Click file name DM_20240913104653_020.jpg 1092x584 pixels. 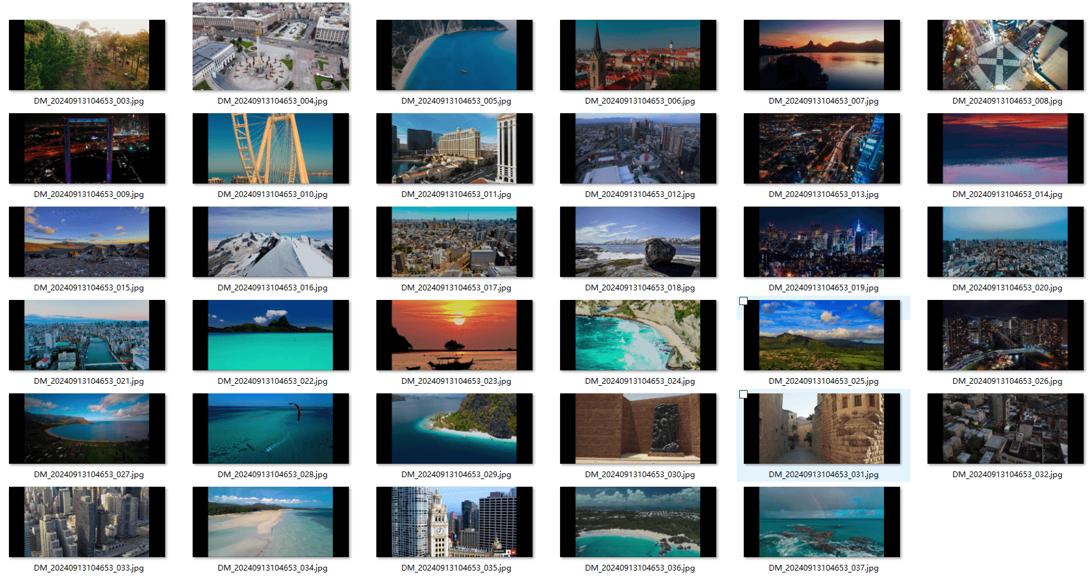coord(1008,288)
